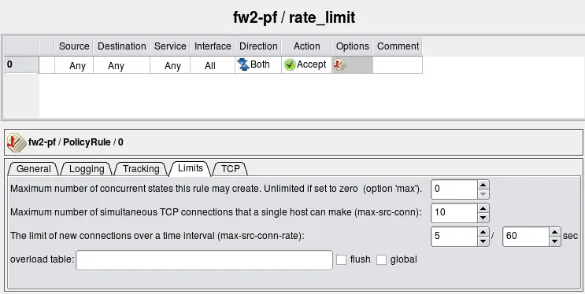Enable the global checkbox

pyautogui.click(x=381, y=259)
